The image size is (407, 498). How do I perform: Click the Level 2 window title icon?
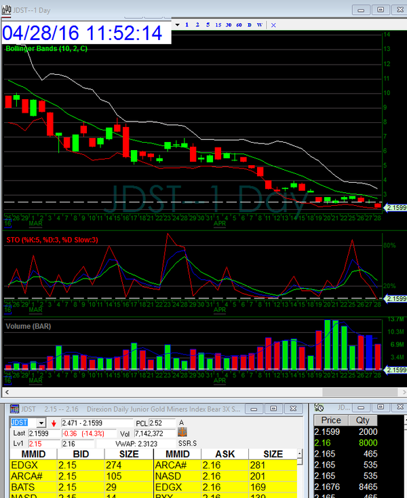click(15, 409)
